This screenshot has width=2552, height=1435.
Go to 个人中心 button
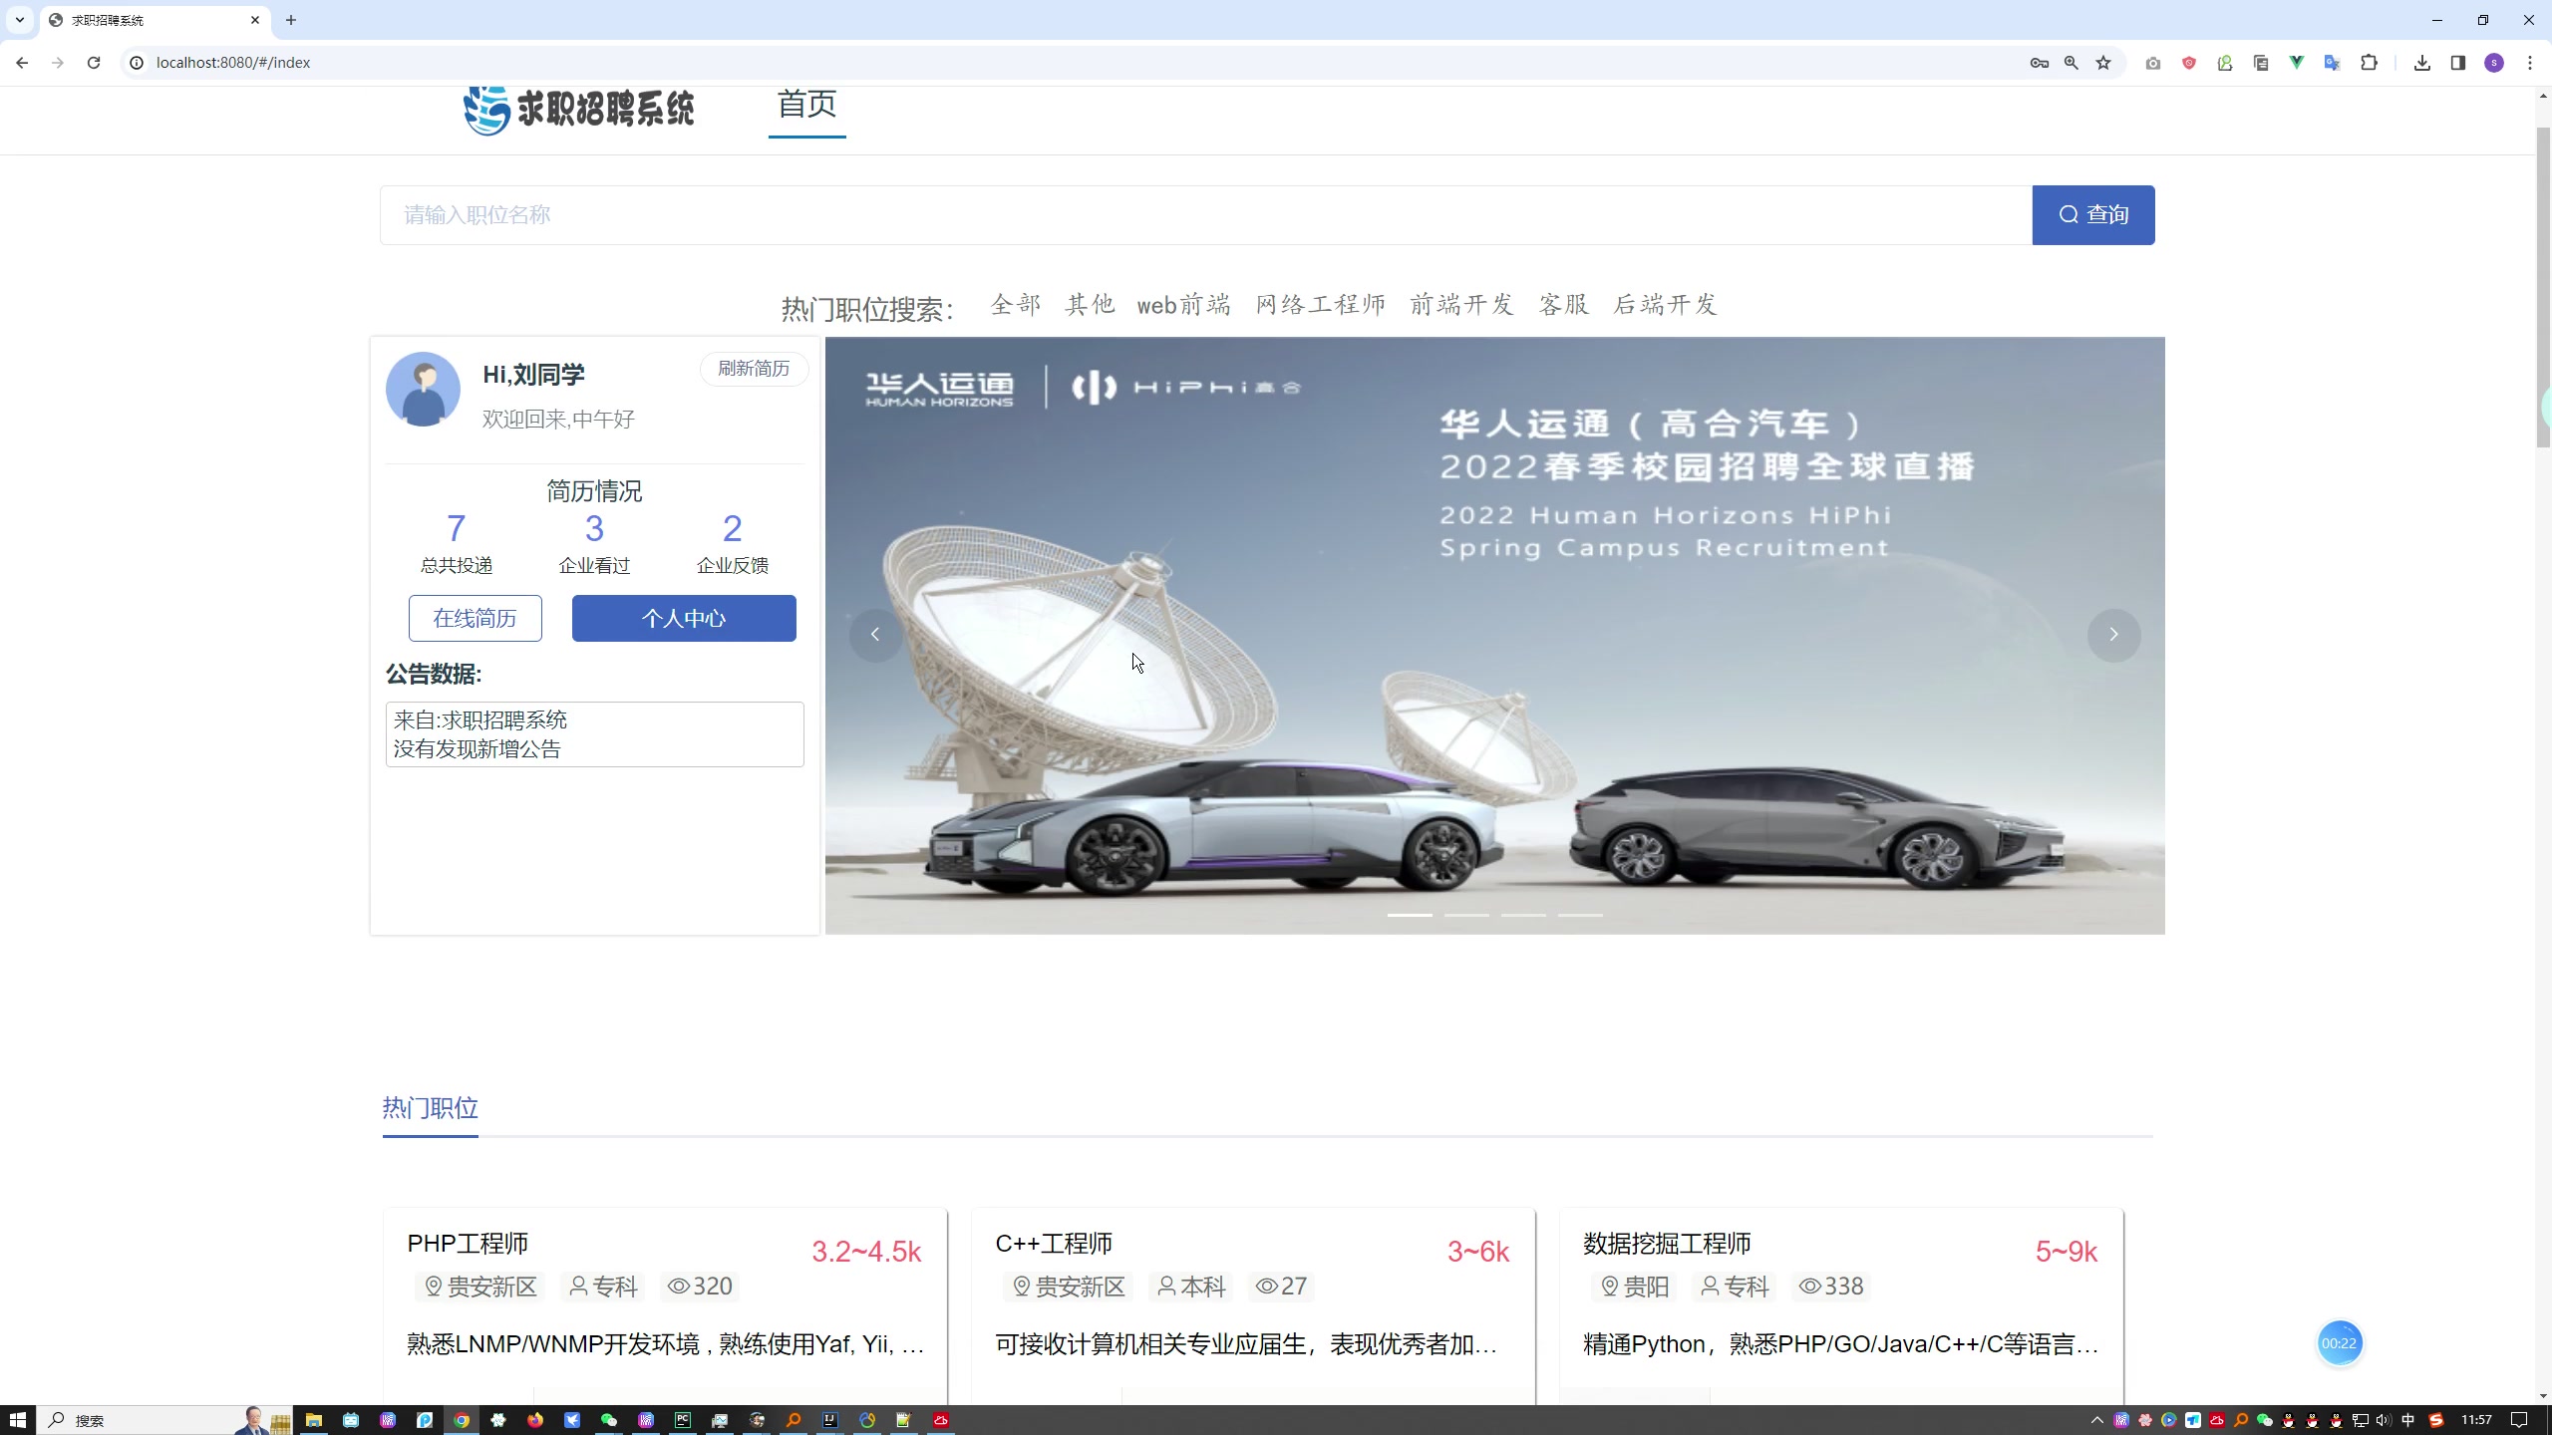684,619
